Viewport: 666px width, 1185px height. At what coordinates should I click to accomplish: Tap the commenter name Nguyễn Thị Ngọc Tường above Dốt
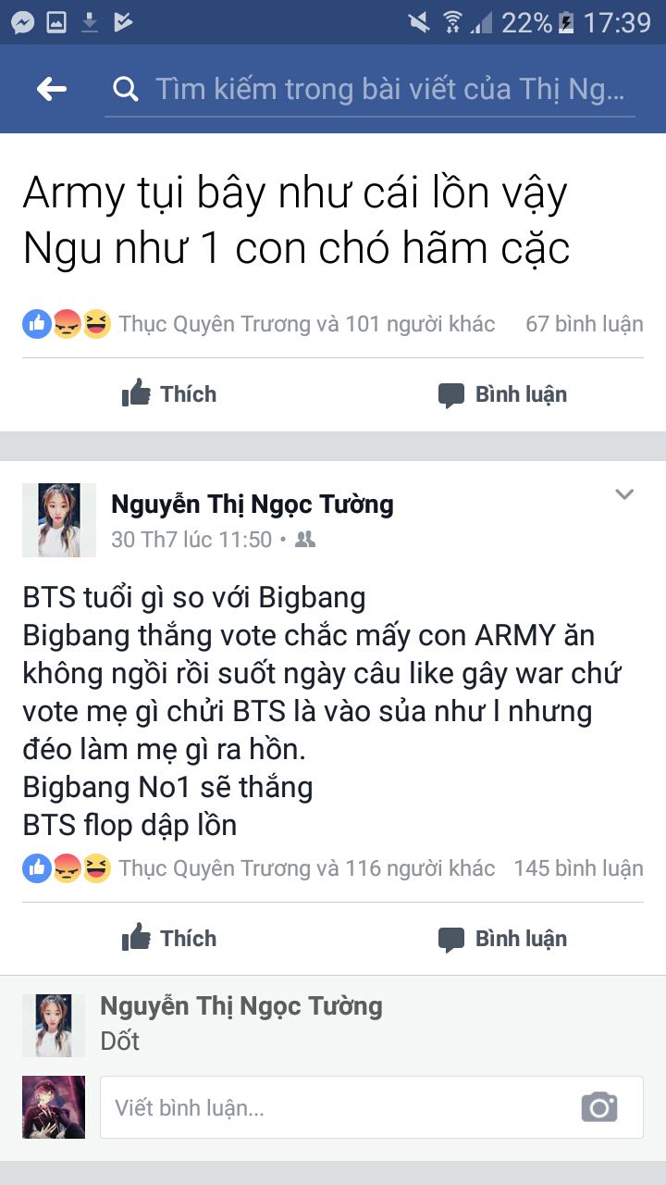[240, 1006]
